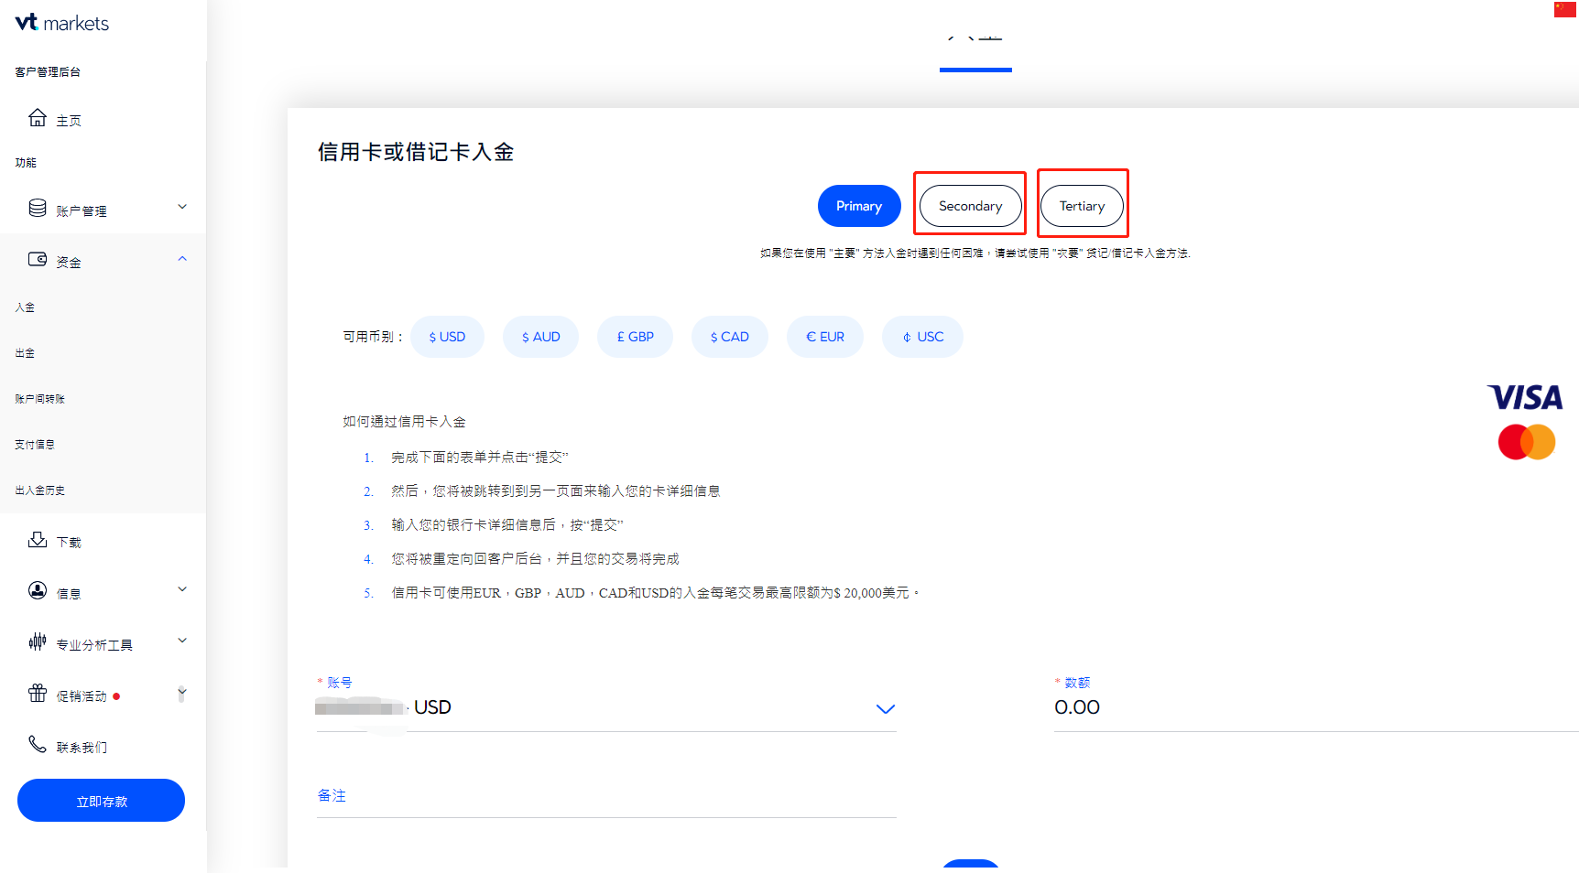Image resolution: width=1579 pixels, height=873 pixels.
Task: Open the 出金 withdrawal menu item
Action: pos(26,353)
